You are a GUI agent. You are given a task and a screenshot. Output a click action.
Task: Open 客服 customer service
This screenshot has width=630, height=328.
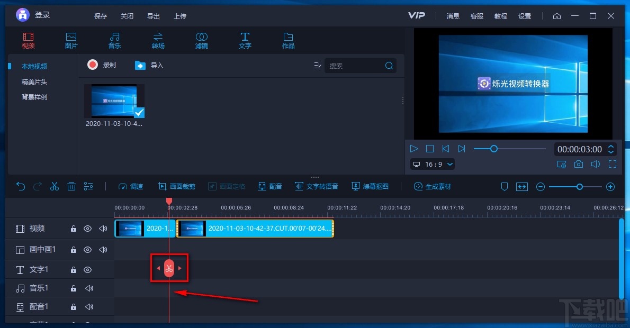coord(477,16)
